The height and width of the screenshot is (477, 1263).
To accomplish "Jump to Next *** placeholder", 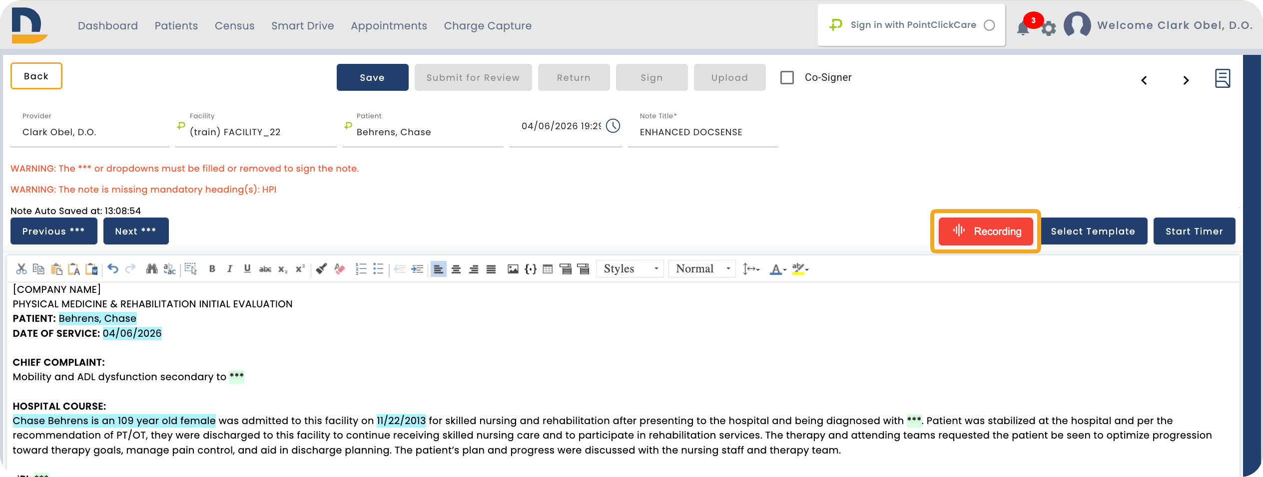I will [136, 231].
